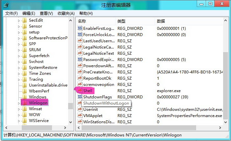The height and width of the screenshot is (141, 231).
Task: Click the string icon of PreCreateKno value
Action: tap(80, 72)
